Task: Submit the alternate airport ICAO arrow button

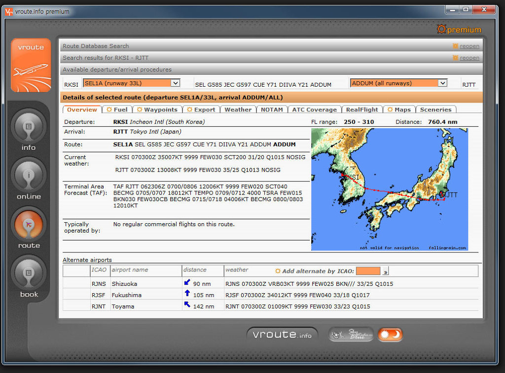Action: click(x=386, y=271)
